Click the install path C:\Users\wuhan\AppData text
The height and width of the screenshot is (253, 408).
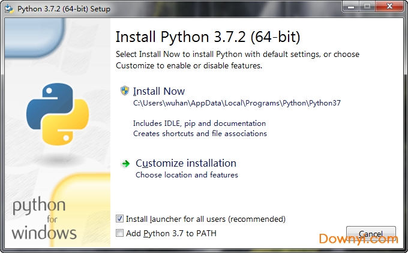point(237,103)
